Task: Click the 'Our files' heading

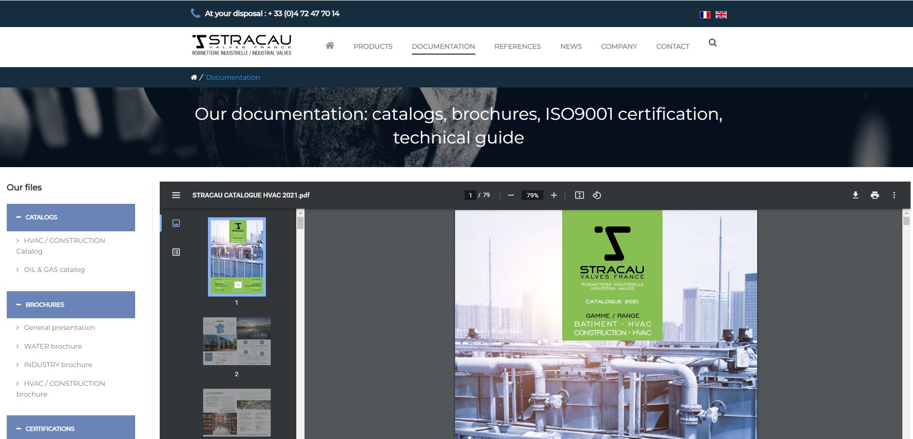Action: click(x=24, y=187)
